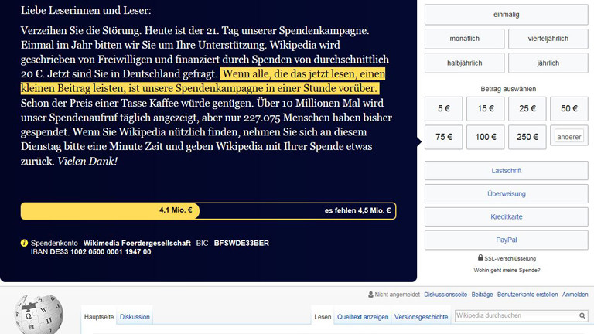Select the jährlich donation interval

click(548, 63)
